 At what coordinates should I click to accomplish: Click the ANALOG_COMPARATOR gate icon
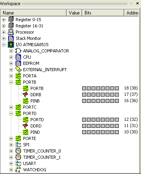[x=18, y=51]
